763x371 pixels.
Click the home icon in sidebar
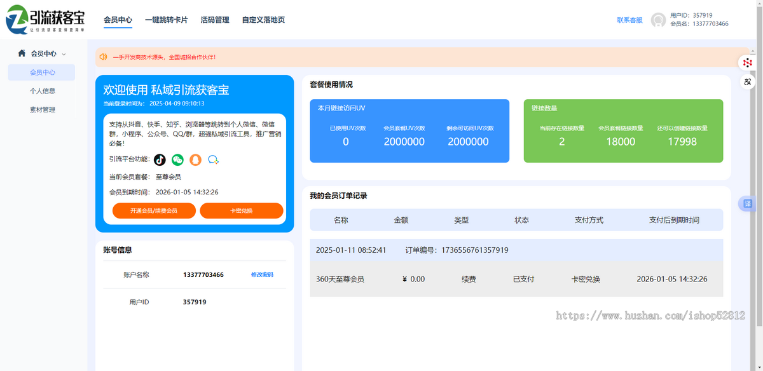coord(22,53)
